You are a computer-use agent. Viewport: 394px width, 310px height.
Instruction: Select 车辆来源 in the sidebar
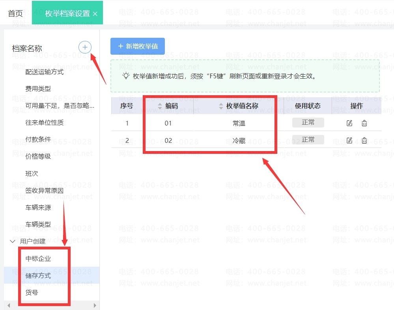click(x=38, y=207)
